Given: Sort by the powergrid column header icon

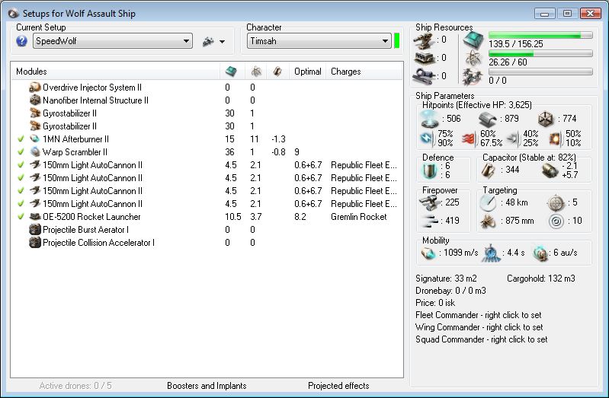Looking at the screenshot, I should click(x=255, y=72).
